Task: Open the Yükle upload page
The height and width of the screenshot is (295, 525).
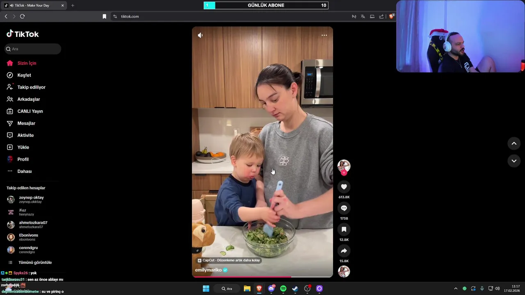Action: 23,147
